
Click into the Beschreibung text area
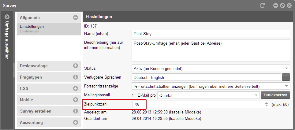[x=211, y=50]
